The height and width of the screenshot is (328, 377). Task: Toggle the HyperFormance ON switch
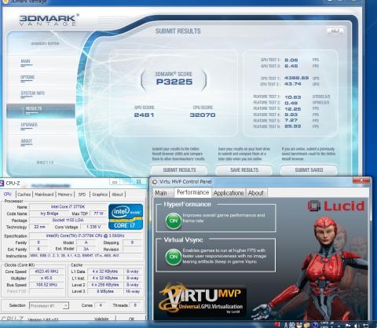tap(174, 220)
